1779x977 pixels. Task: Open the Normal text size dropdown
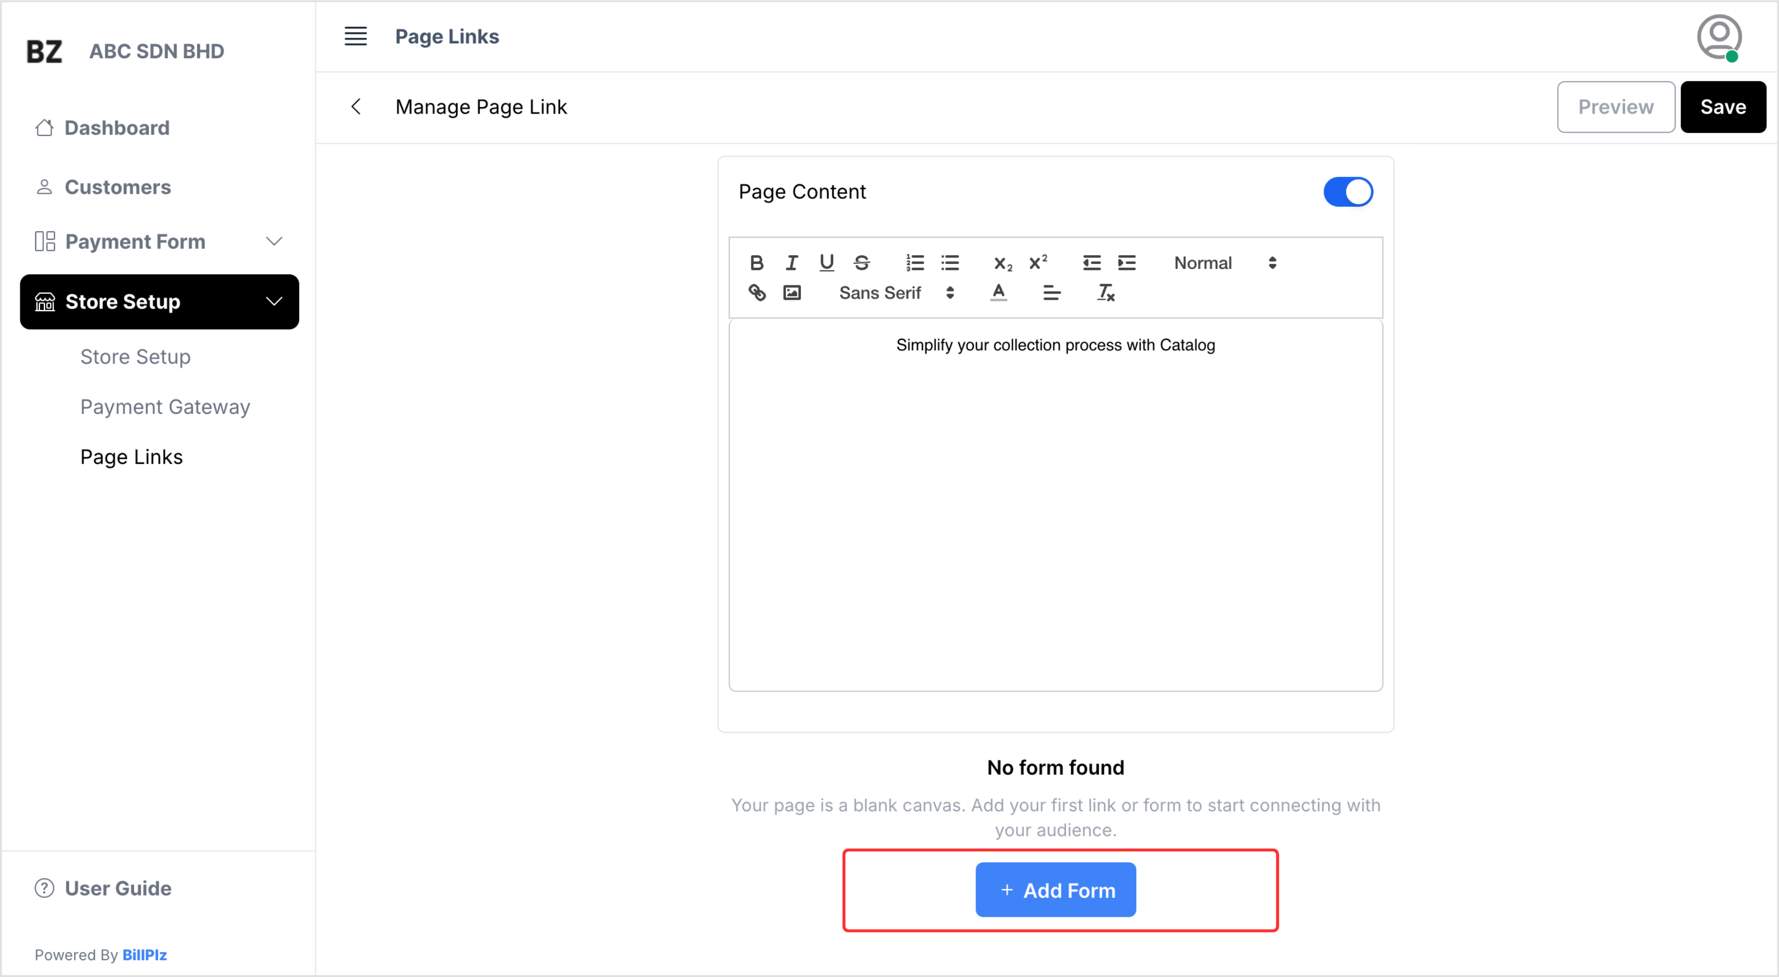1224,262
